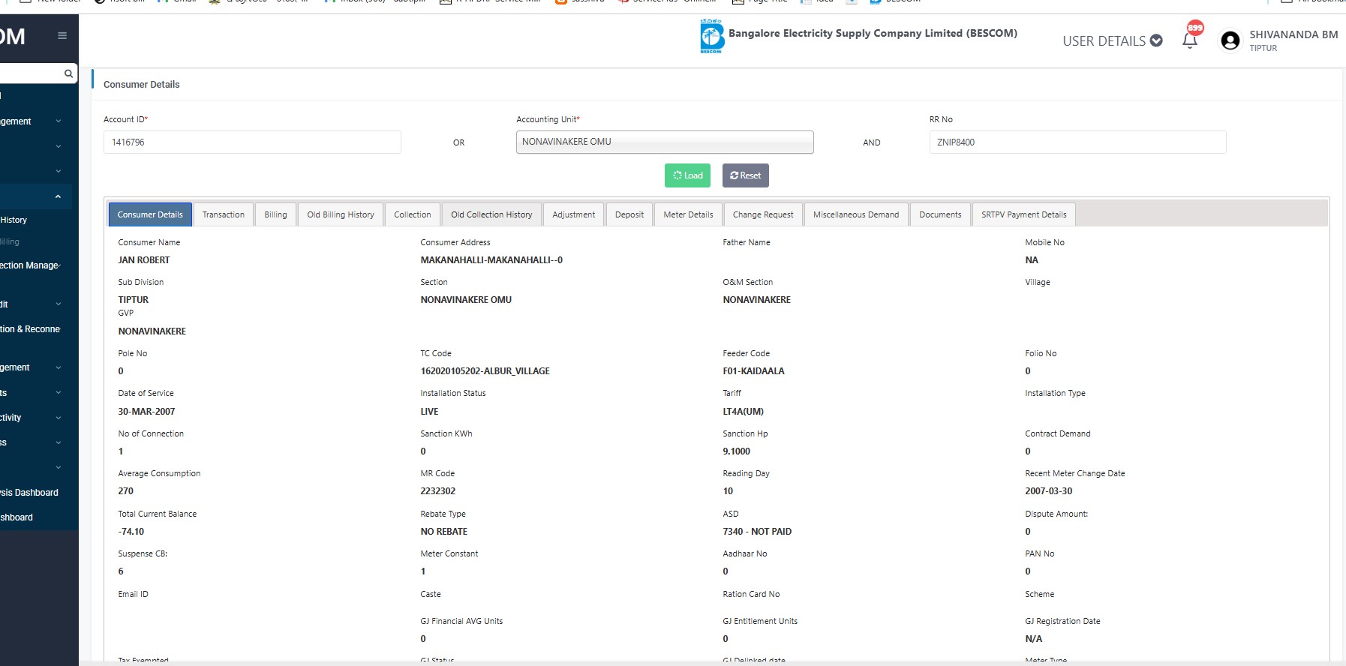Open the Accounting Unit combo box
This screenshot has width=1346, height=666.
(x=665, y=142)
